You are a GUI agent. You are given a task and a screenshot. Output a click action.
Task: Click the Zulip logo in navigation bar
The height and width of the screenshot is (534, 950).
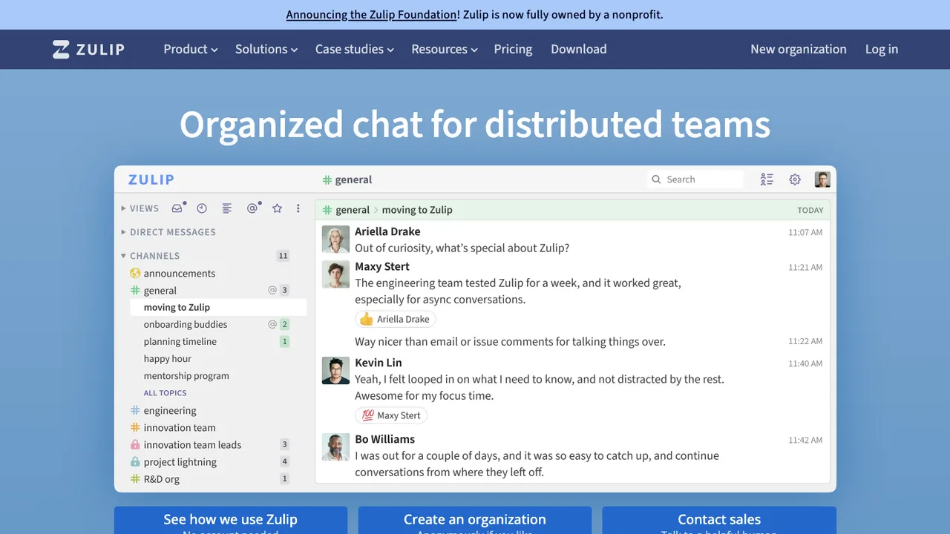coord(88,50)
